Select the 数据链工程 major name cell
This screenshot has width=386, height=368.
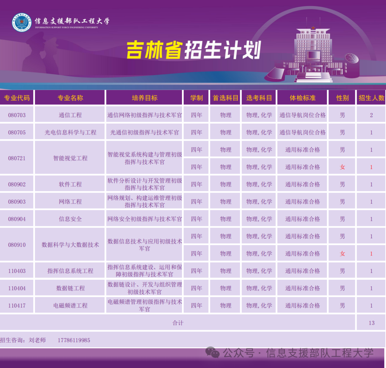pyautogui.click(x=70, y=288)
